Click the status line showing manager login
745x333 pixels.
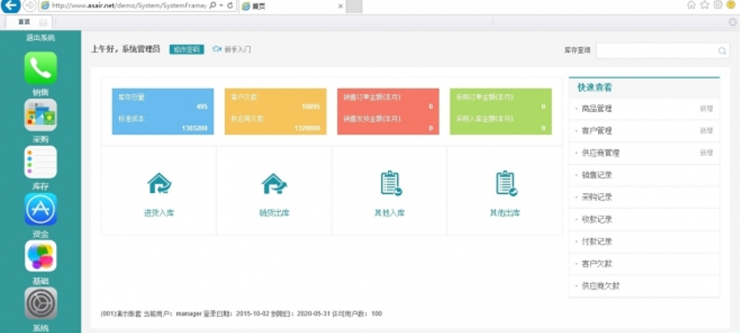[x=241, y=313]
